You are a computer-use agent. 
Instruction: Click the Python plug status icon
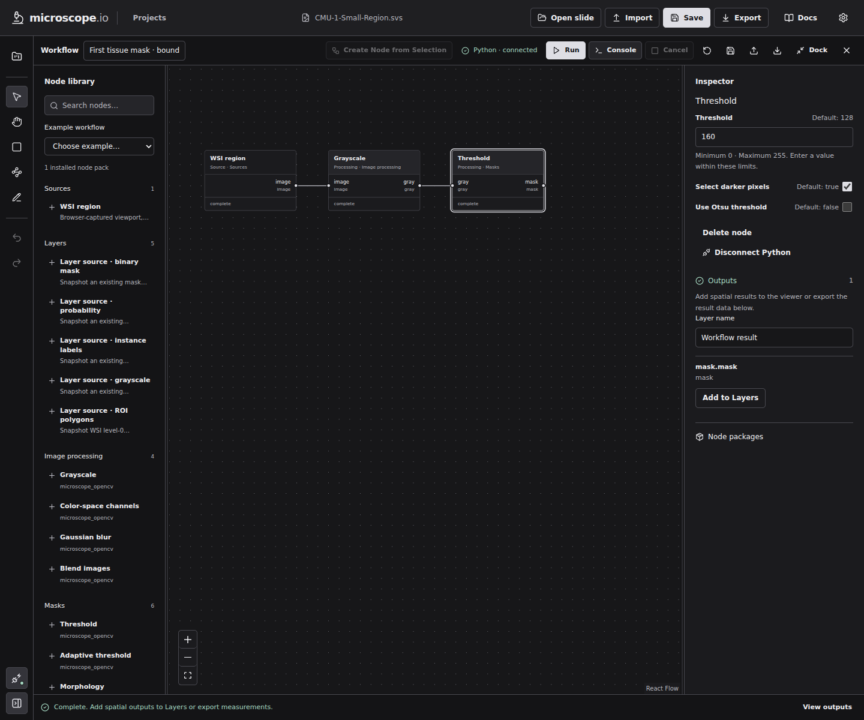17,679
